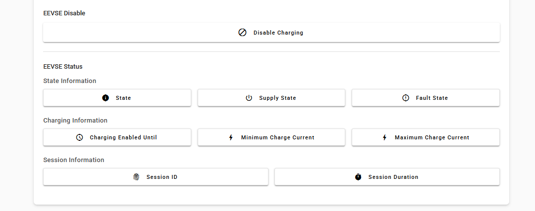The width and height of the screenshot is (535, 211).
Task: Click the EEVSE Status section heading
Action: click(63, 66)
